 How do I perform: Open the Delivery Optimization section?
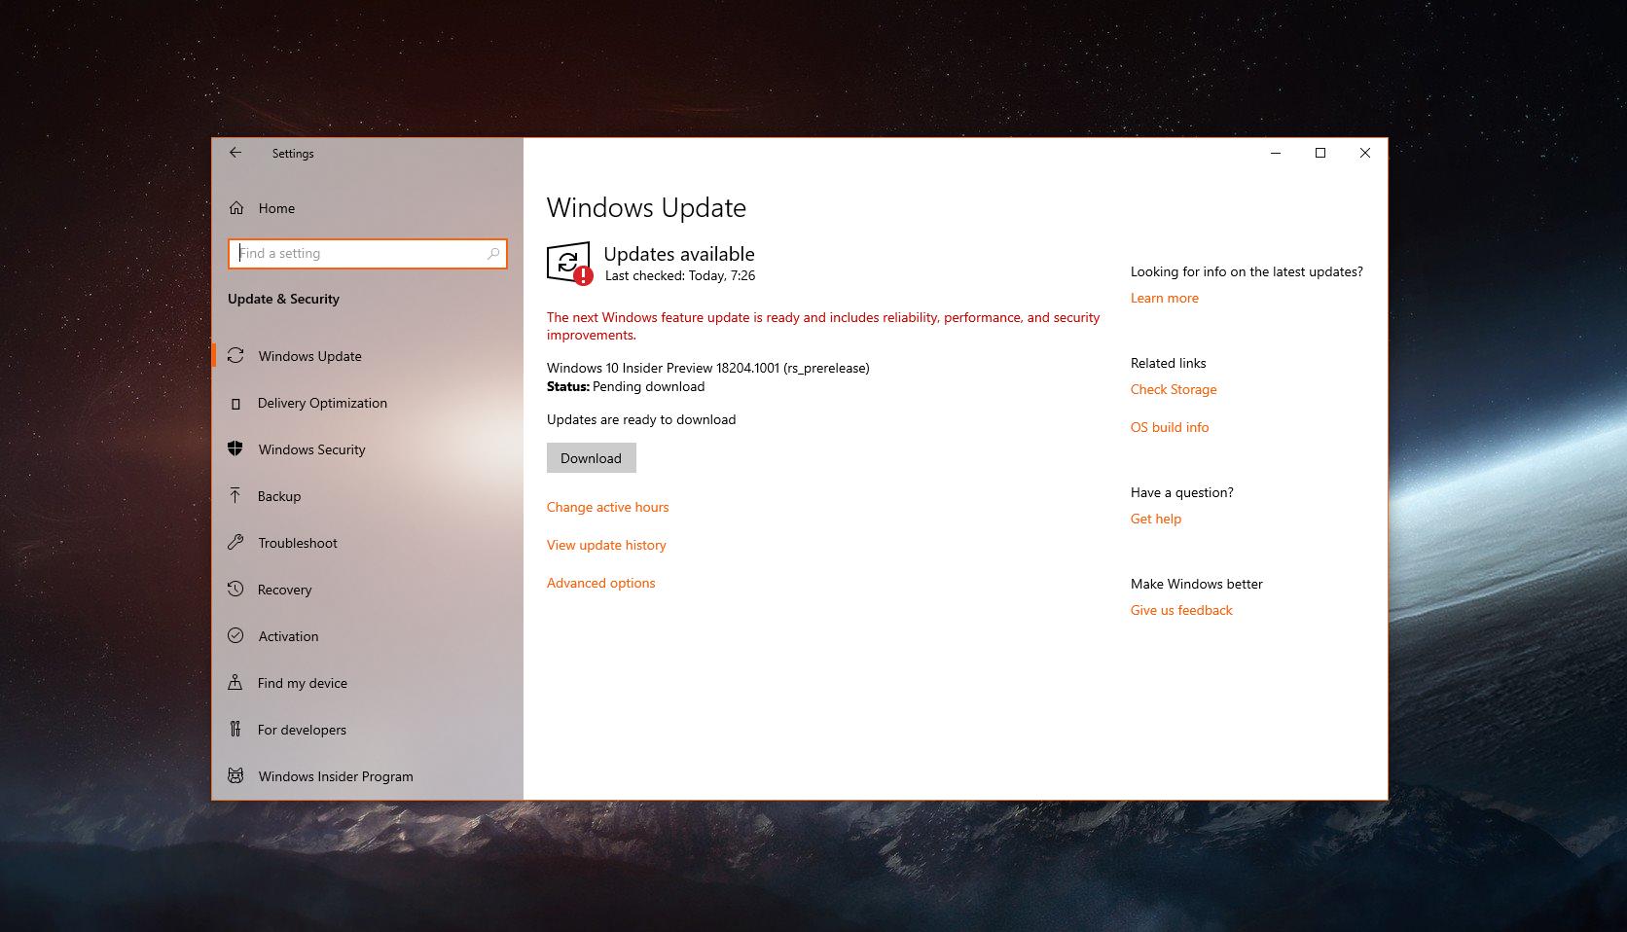coord(322,403)
